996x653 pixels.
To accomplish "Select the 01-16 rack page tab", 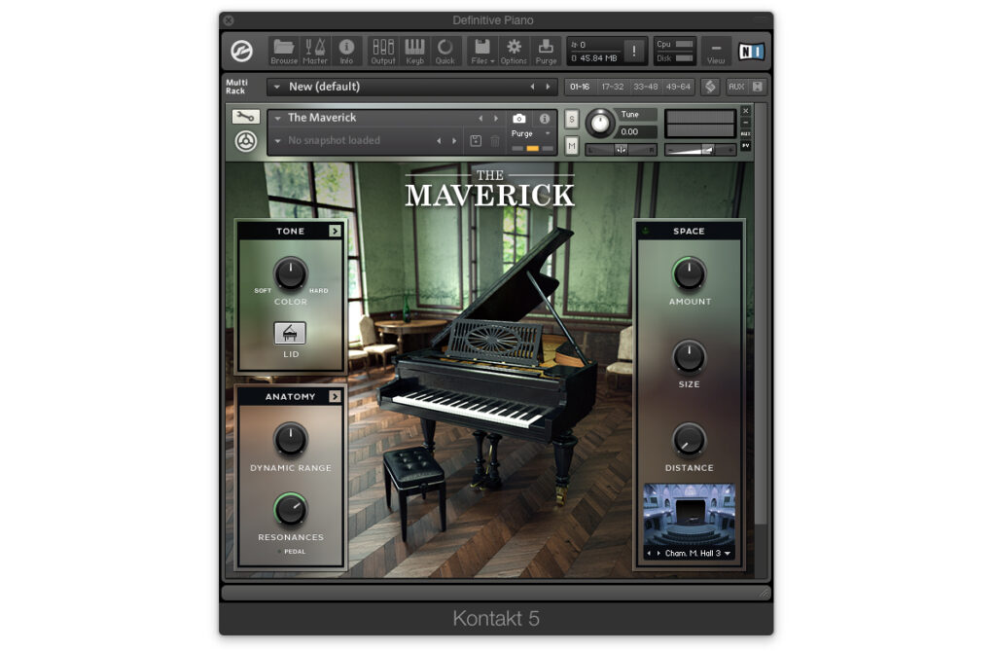I will click(x=580, y=87).
